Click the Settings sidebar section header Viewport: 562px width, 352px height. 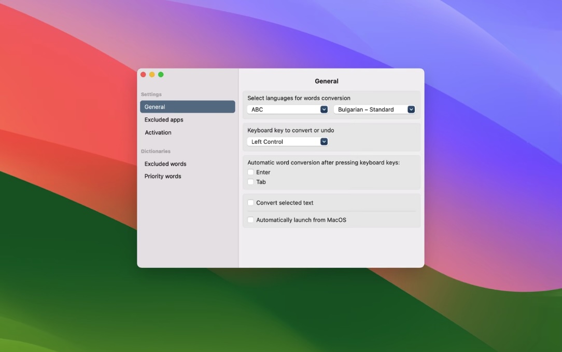151,94
